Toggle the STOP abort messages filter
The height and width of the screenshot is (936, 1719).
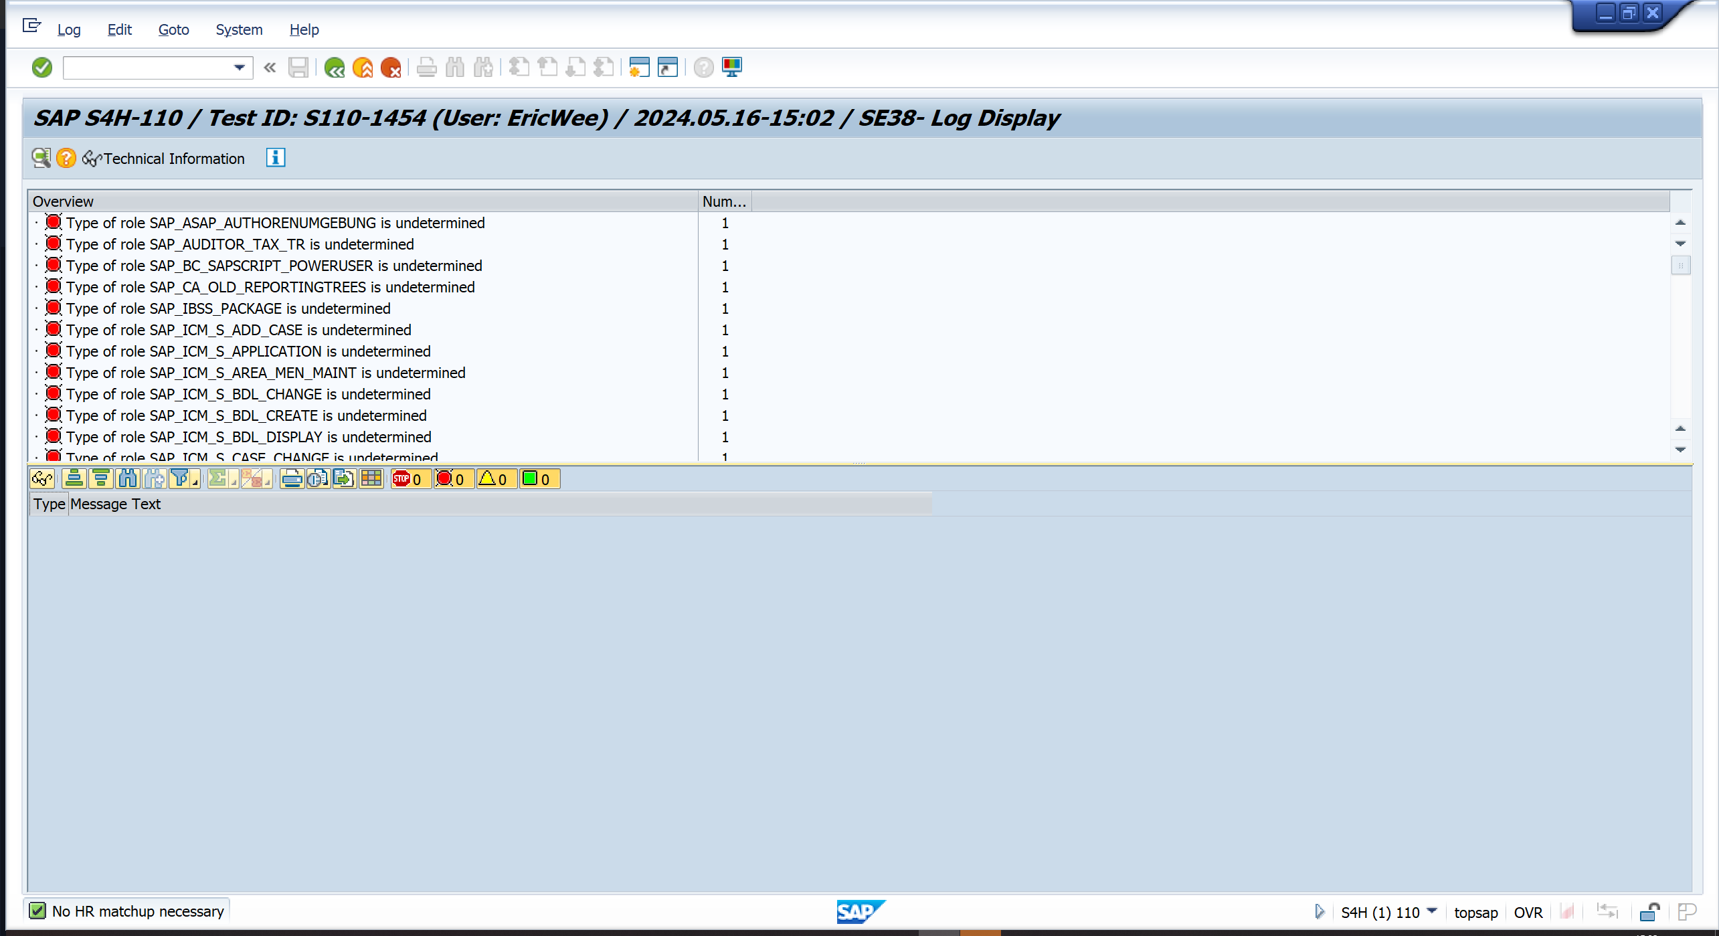(x=409, y=478)
